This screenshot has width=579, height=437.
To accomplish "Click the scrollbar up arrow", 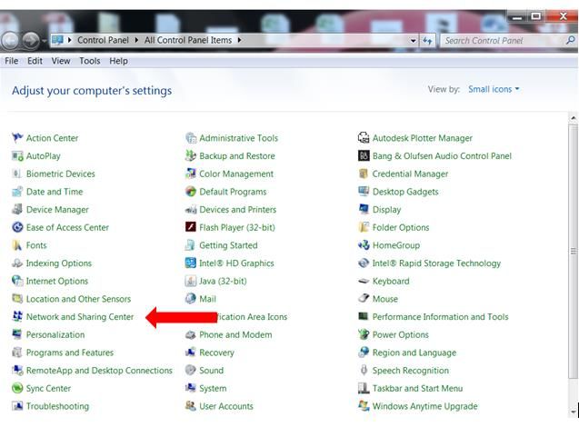I will click(x=574, y=118).
